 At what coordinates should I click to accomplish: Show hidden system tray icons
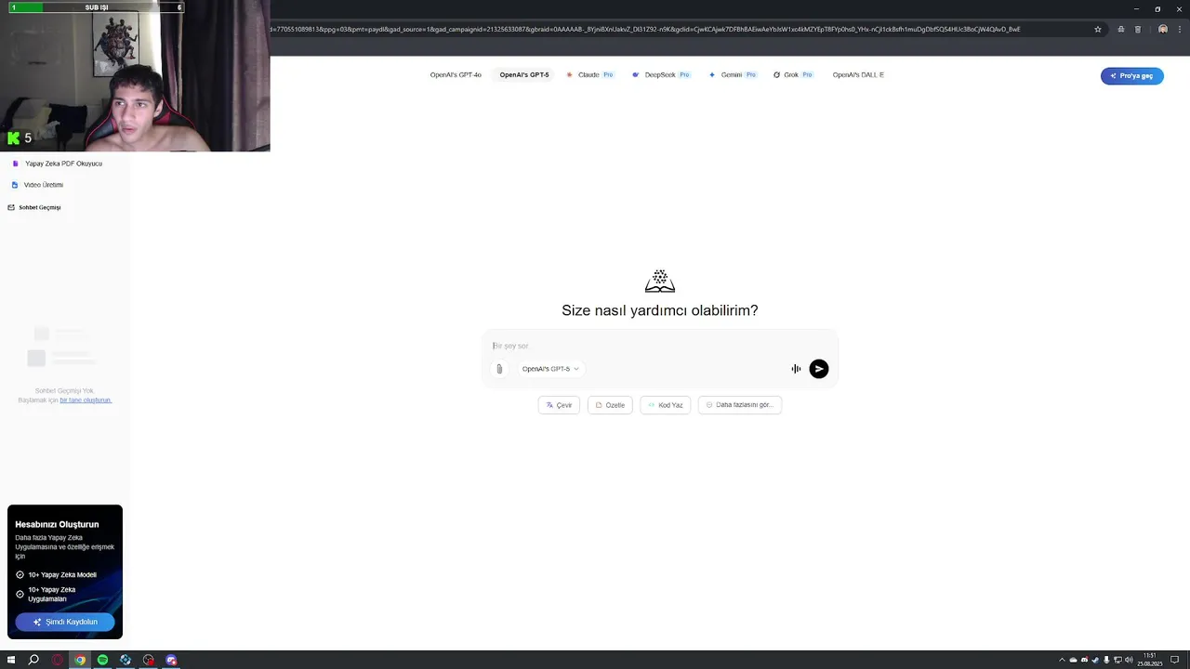pos(1062,660)
